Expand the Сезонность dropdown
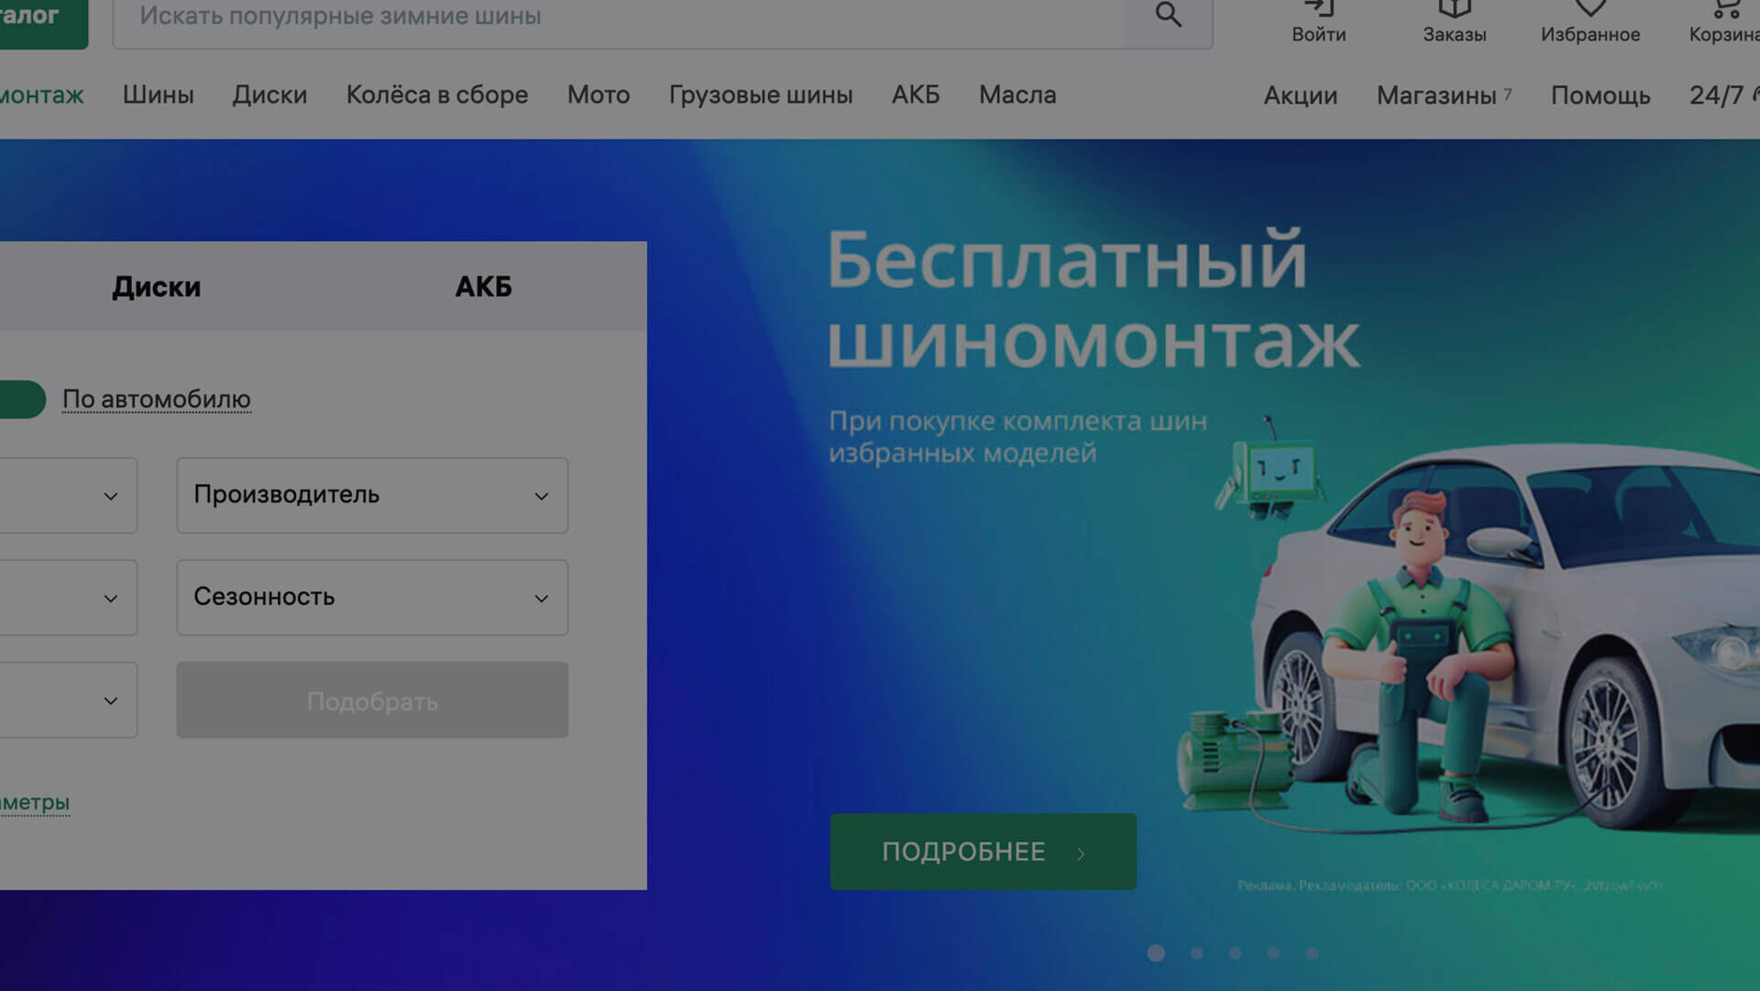 click(371, 597)
